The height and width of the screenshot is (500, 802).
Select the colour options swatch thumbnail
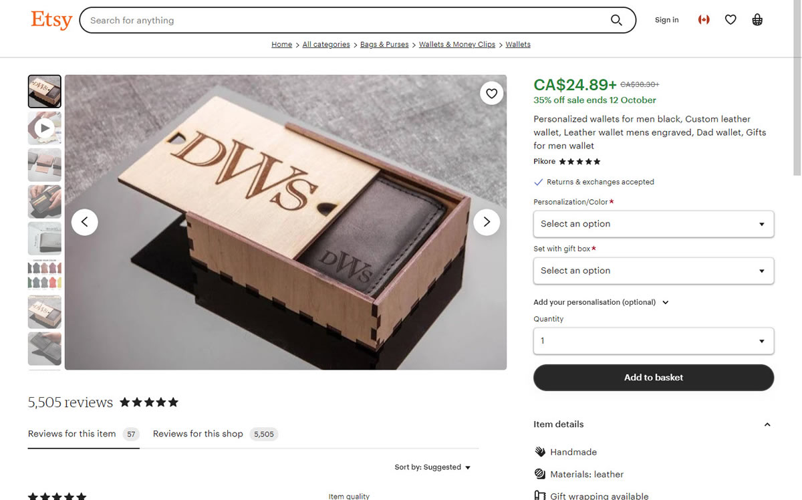tap(45, 275)
